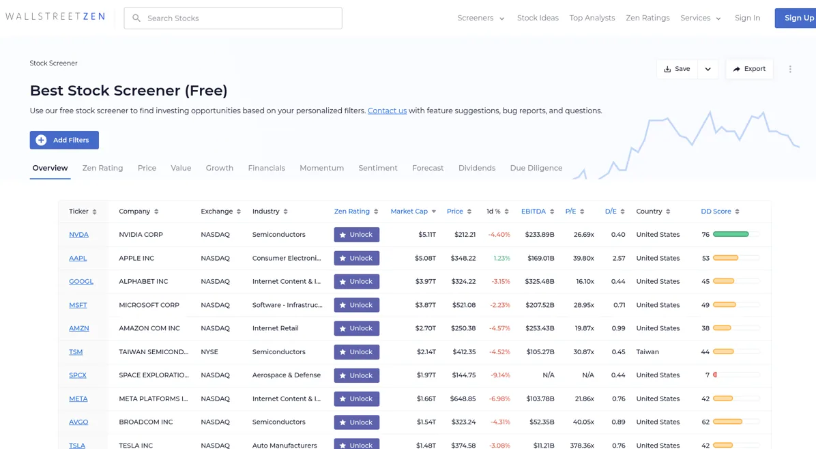Click the Save download icon
The width and height of the screenshot is (816, 449).
point(667,69)
